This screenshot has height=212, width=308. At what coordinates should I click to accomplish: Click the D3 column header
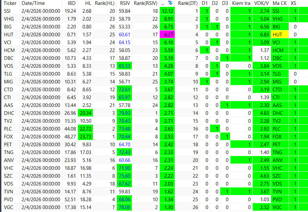click(x=225, y=3)
